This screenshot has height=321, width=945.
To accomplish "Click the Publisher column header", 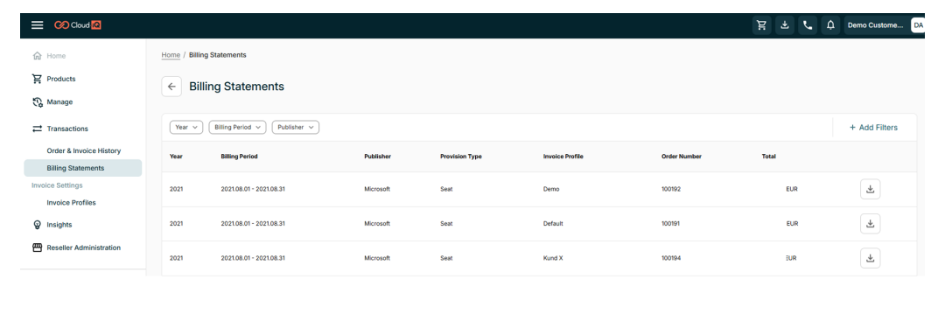I will [377, 157].
